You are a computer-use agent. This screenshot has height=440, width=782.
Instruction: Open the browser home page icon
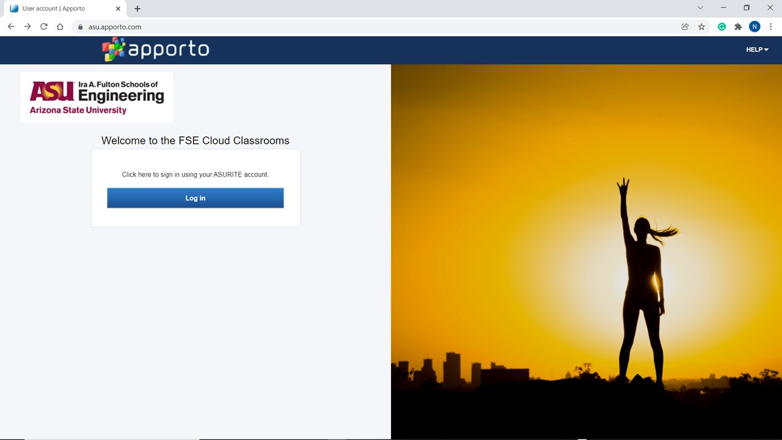coord(60,27)
